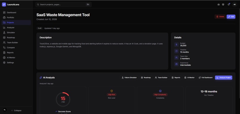Click the round N icon at bottom left
The image size is (240, 114).
pyautogui.click(x=5, y=110)
